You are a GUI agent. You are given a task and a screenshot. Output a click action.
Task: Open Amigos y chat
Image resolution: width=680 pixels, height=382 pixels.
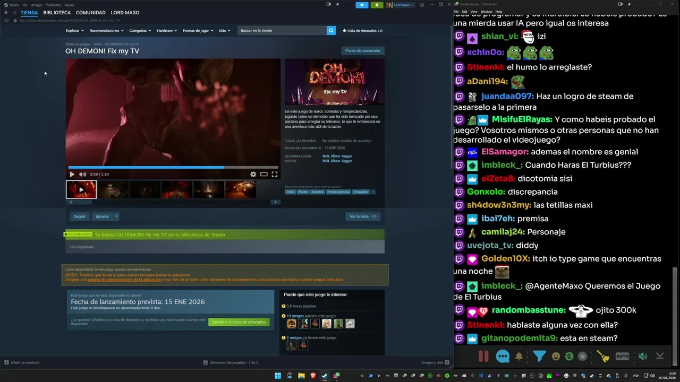pyautogui.click(x=435, y=362)
